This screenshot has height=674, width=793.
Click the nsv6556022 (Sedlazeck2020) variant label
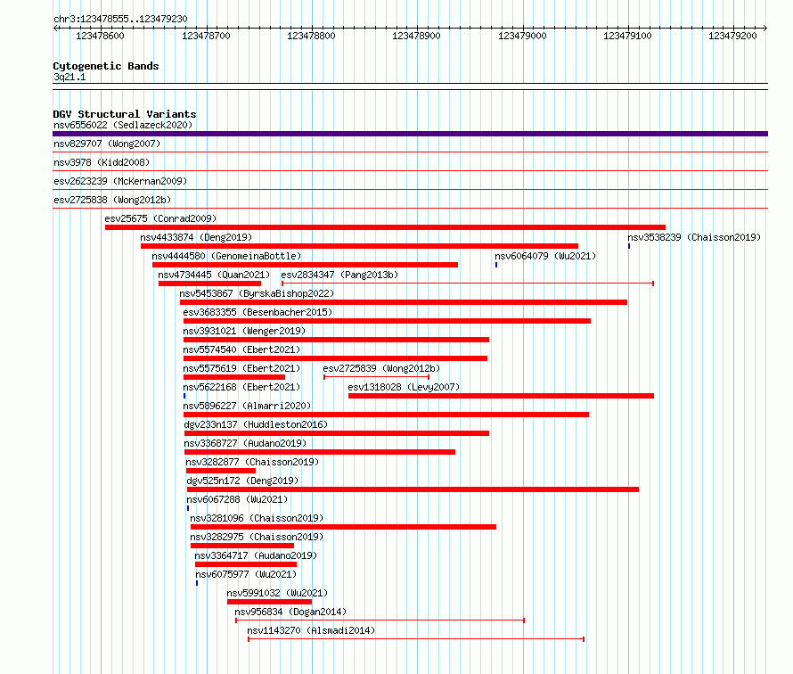123,125
